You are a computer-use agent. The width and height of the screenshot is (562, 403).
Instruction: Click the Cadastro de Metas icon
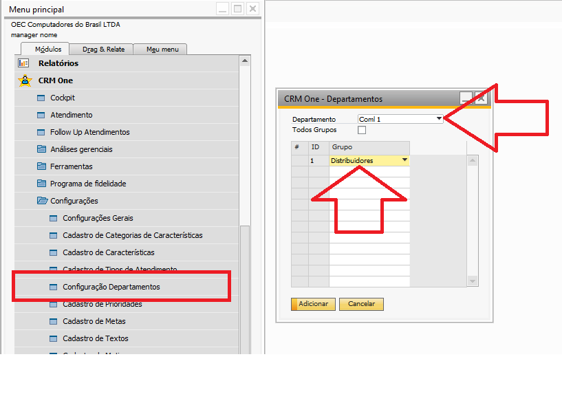[x=53, y=321]
